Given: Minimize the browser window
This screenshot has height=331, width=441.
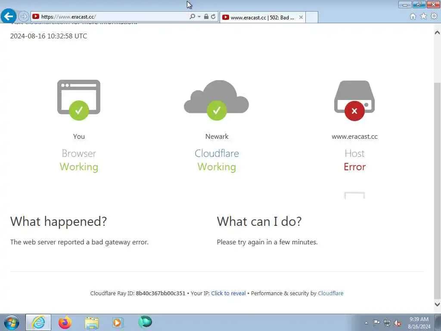Looking at the screenshot, I should (405, 4).
